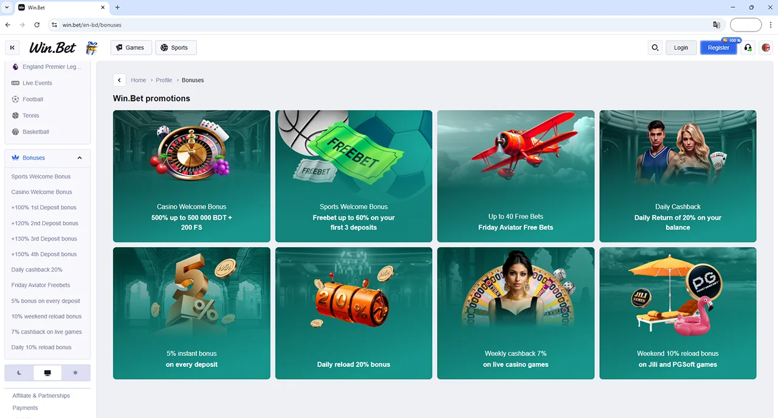Switch to dark theme moon toggle
This screenshot has width=778, height=418.
[19, 372]
